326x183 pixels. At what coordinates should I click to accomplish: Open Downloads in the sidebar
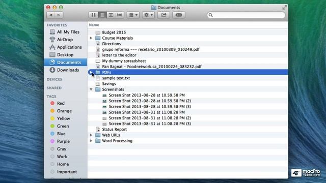pos(68,70)
